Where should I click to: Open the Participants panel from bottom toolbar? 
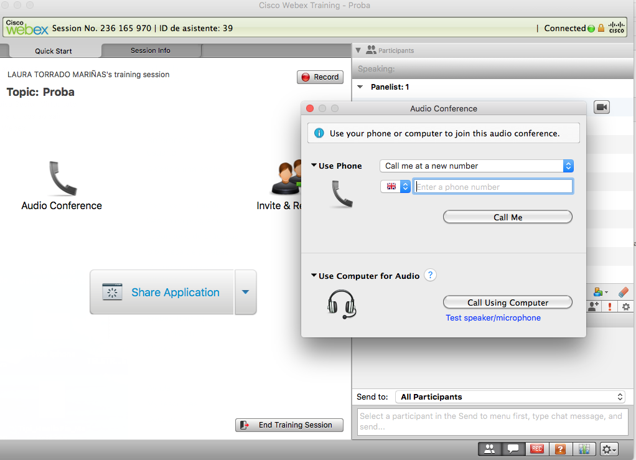[x=490, y=449]
